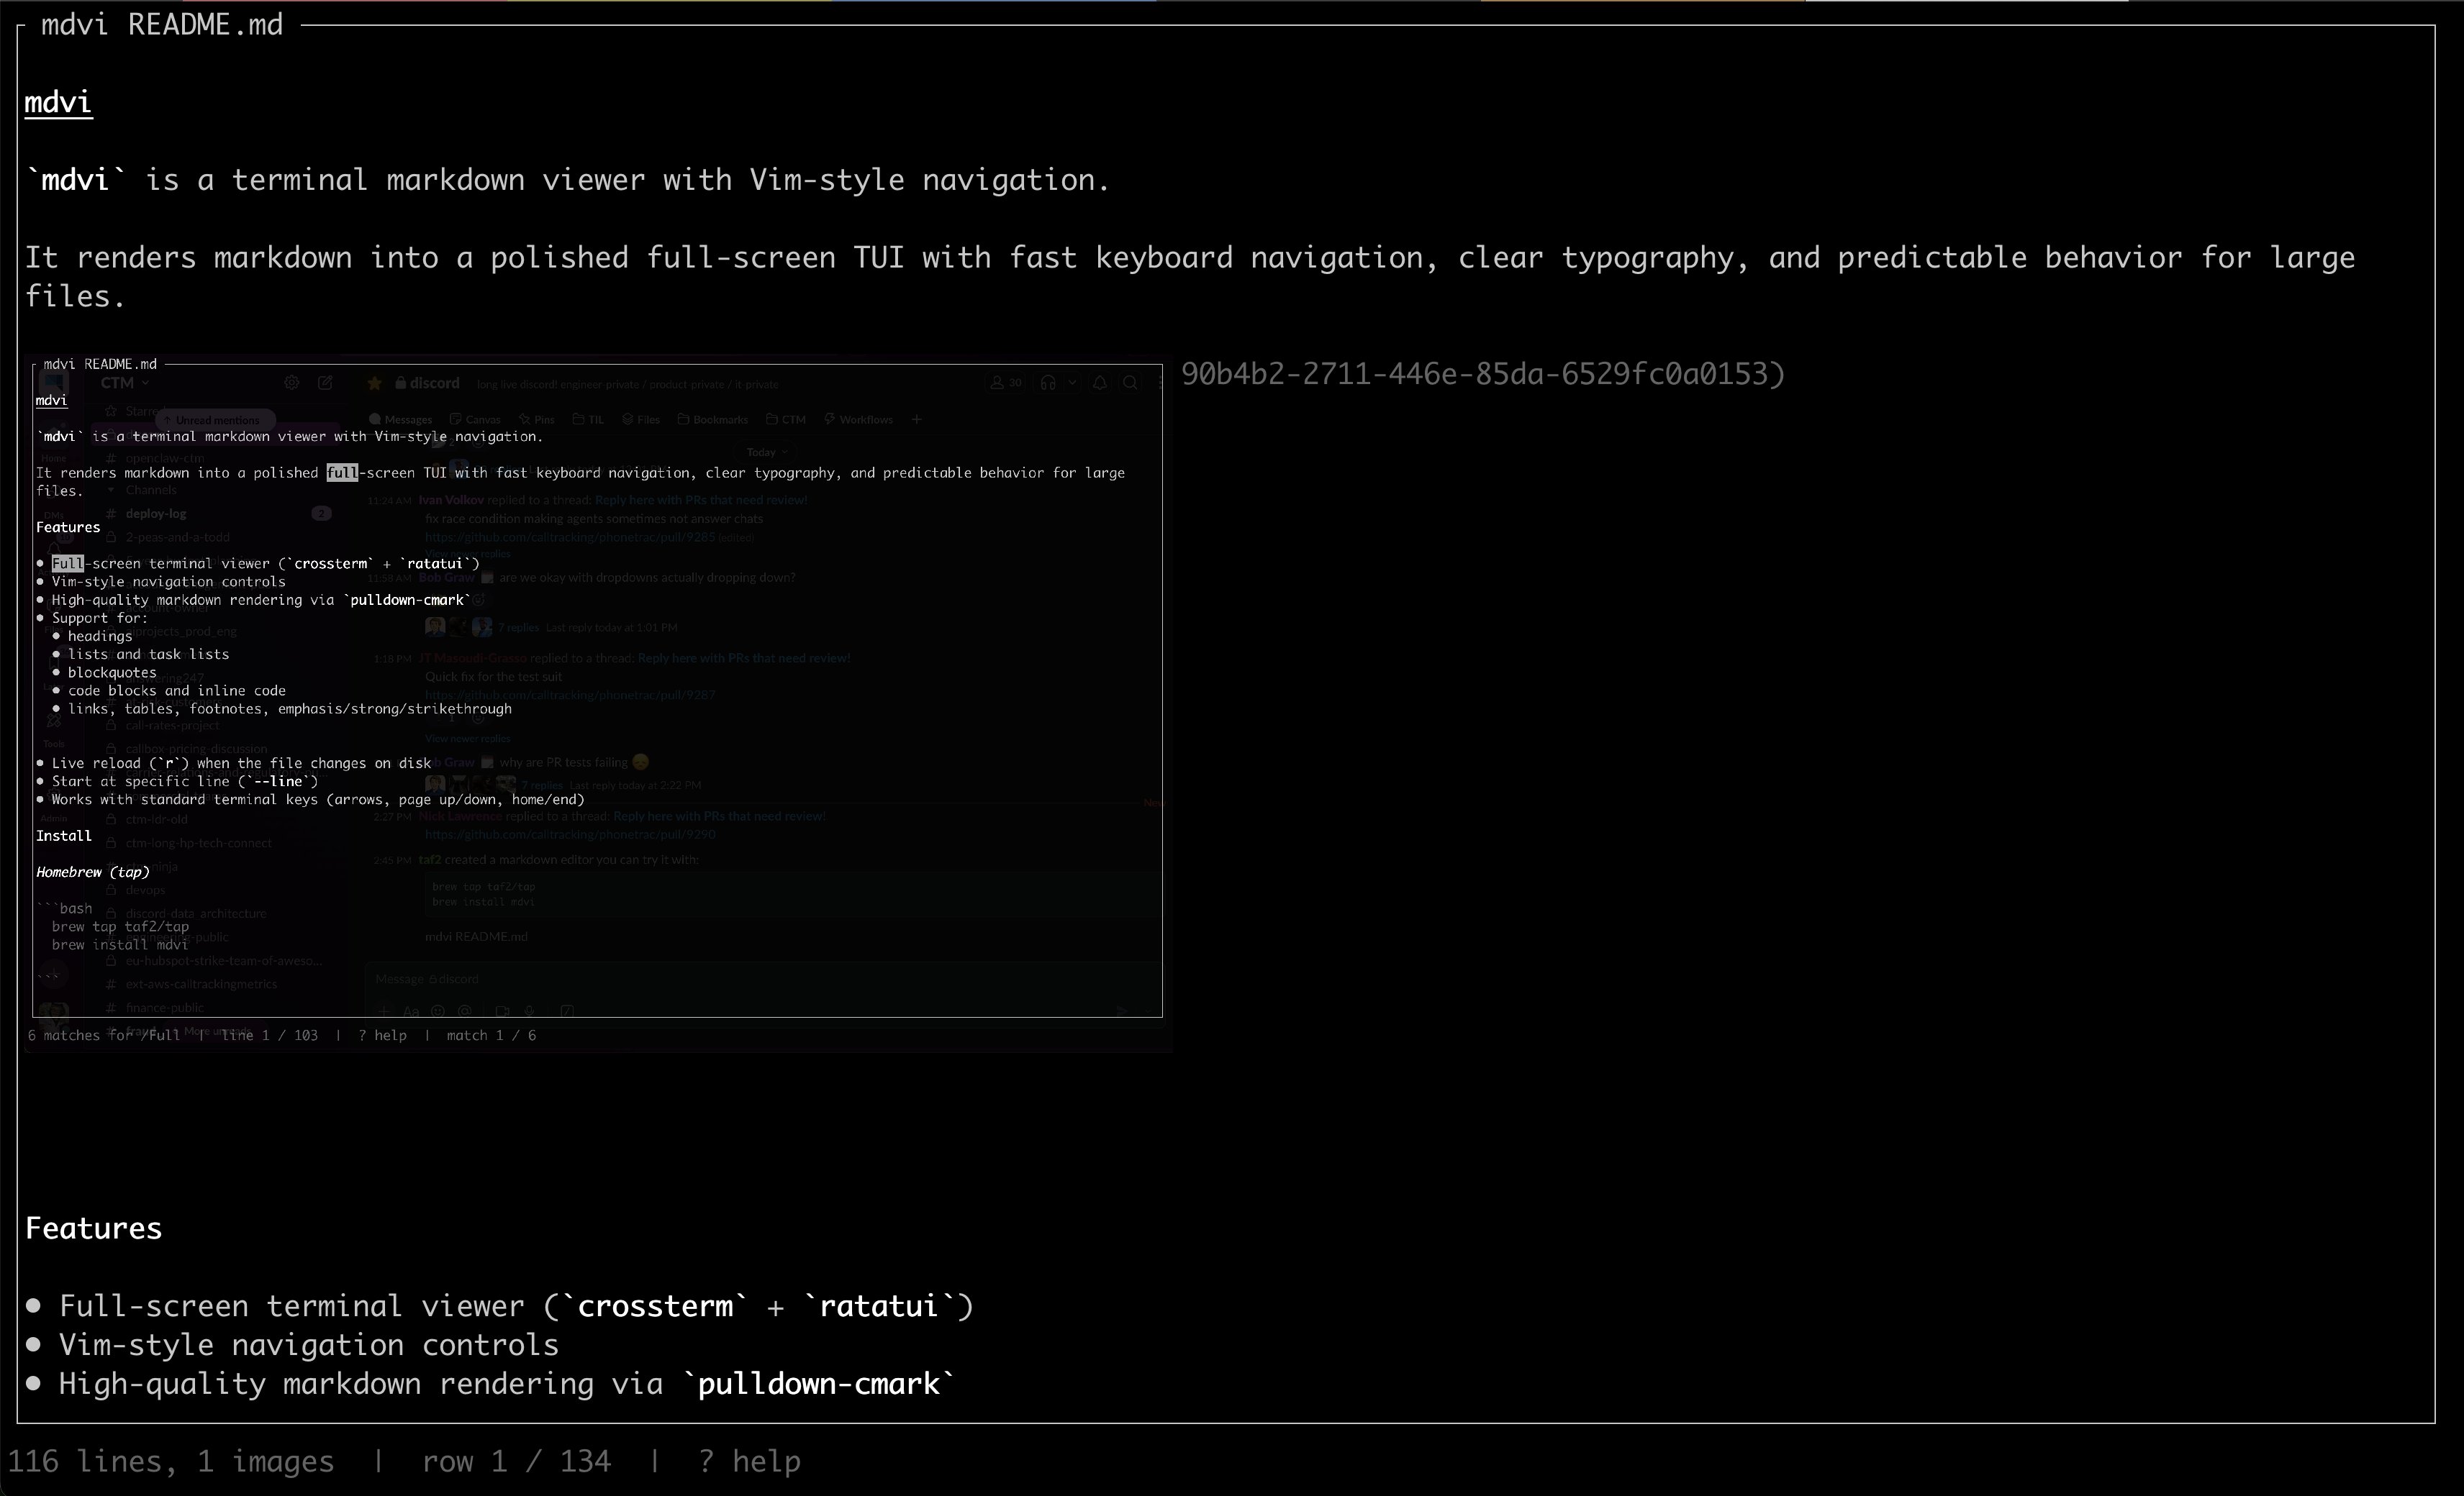Click the compose new message pencil icon

pos(325,383)
